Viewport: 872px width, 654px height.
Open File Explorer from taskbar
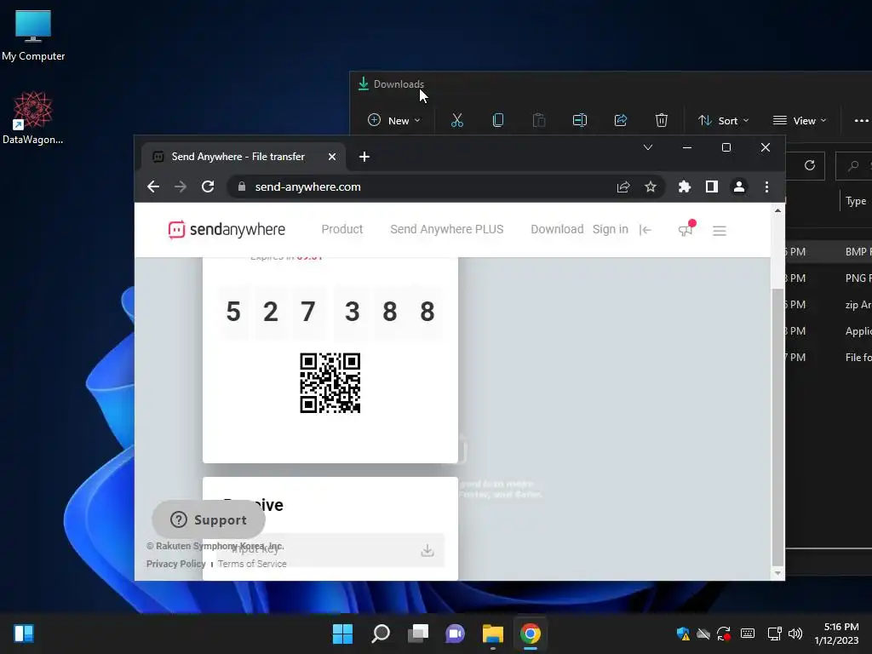point(493,634)
